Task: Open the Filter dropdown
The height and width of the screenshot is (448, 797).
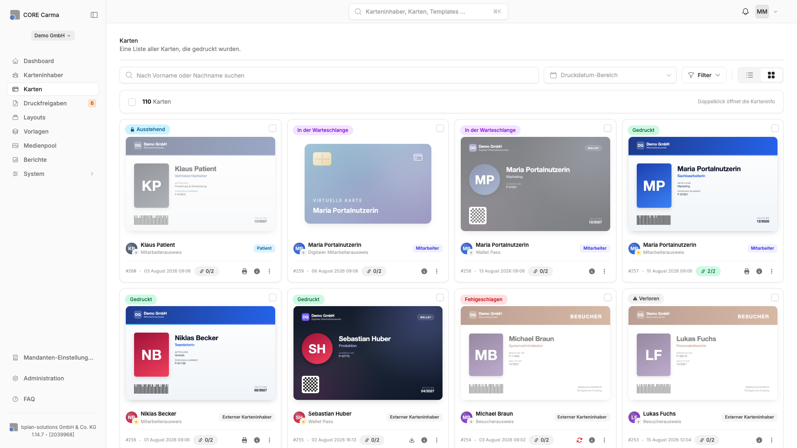Action: click(704, 75)
